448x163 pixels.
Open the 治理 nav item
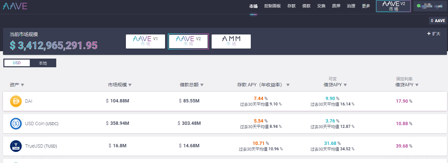coord(351,6)
